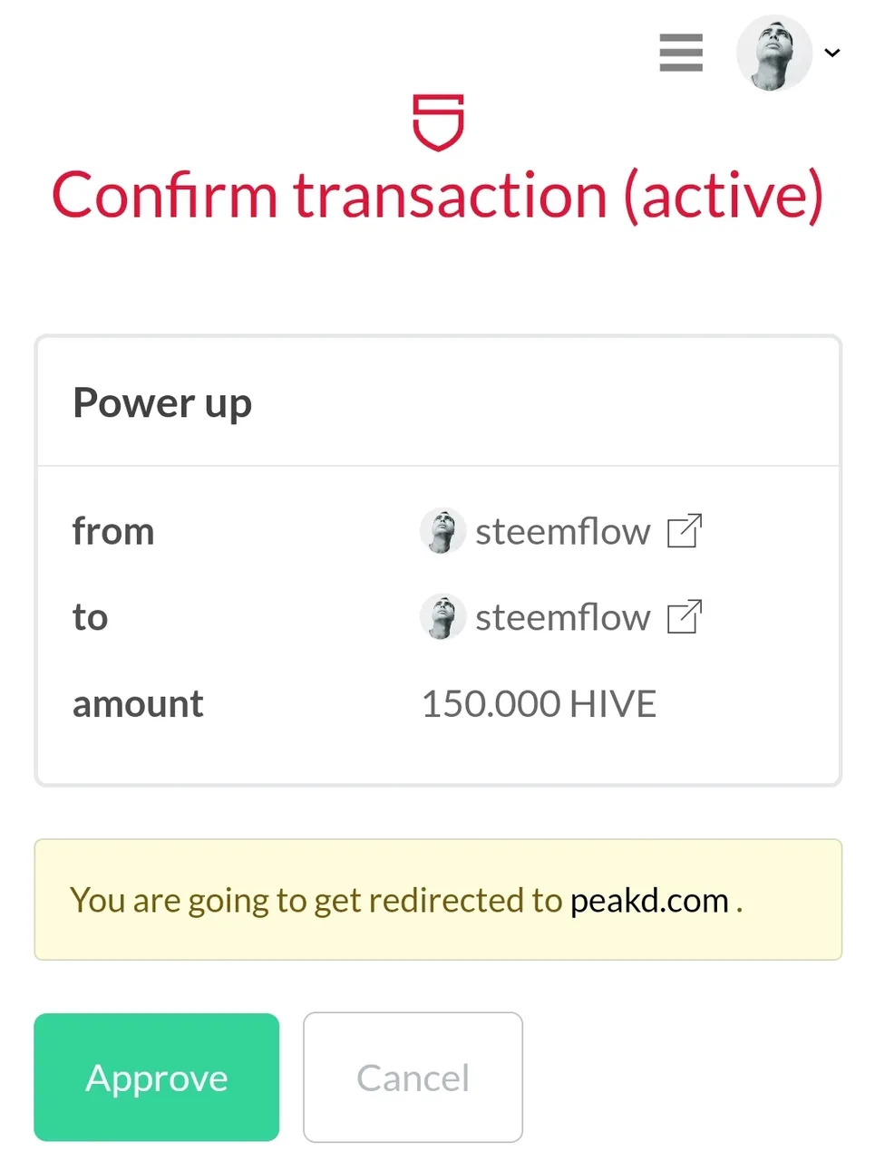Approve the Power up transaction
The image size is (875, 1160).
click(x=157, y=1077)
